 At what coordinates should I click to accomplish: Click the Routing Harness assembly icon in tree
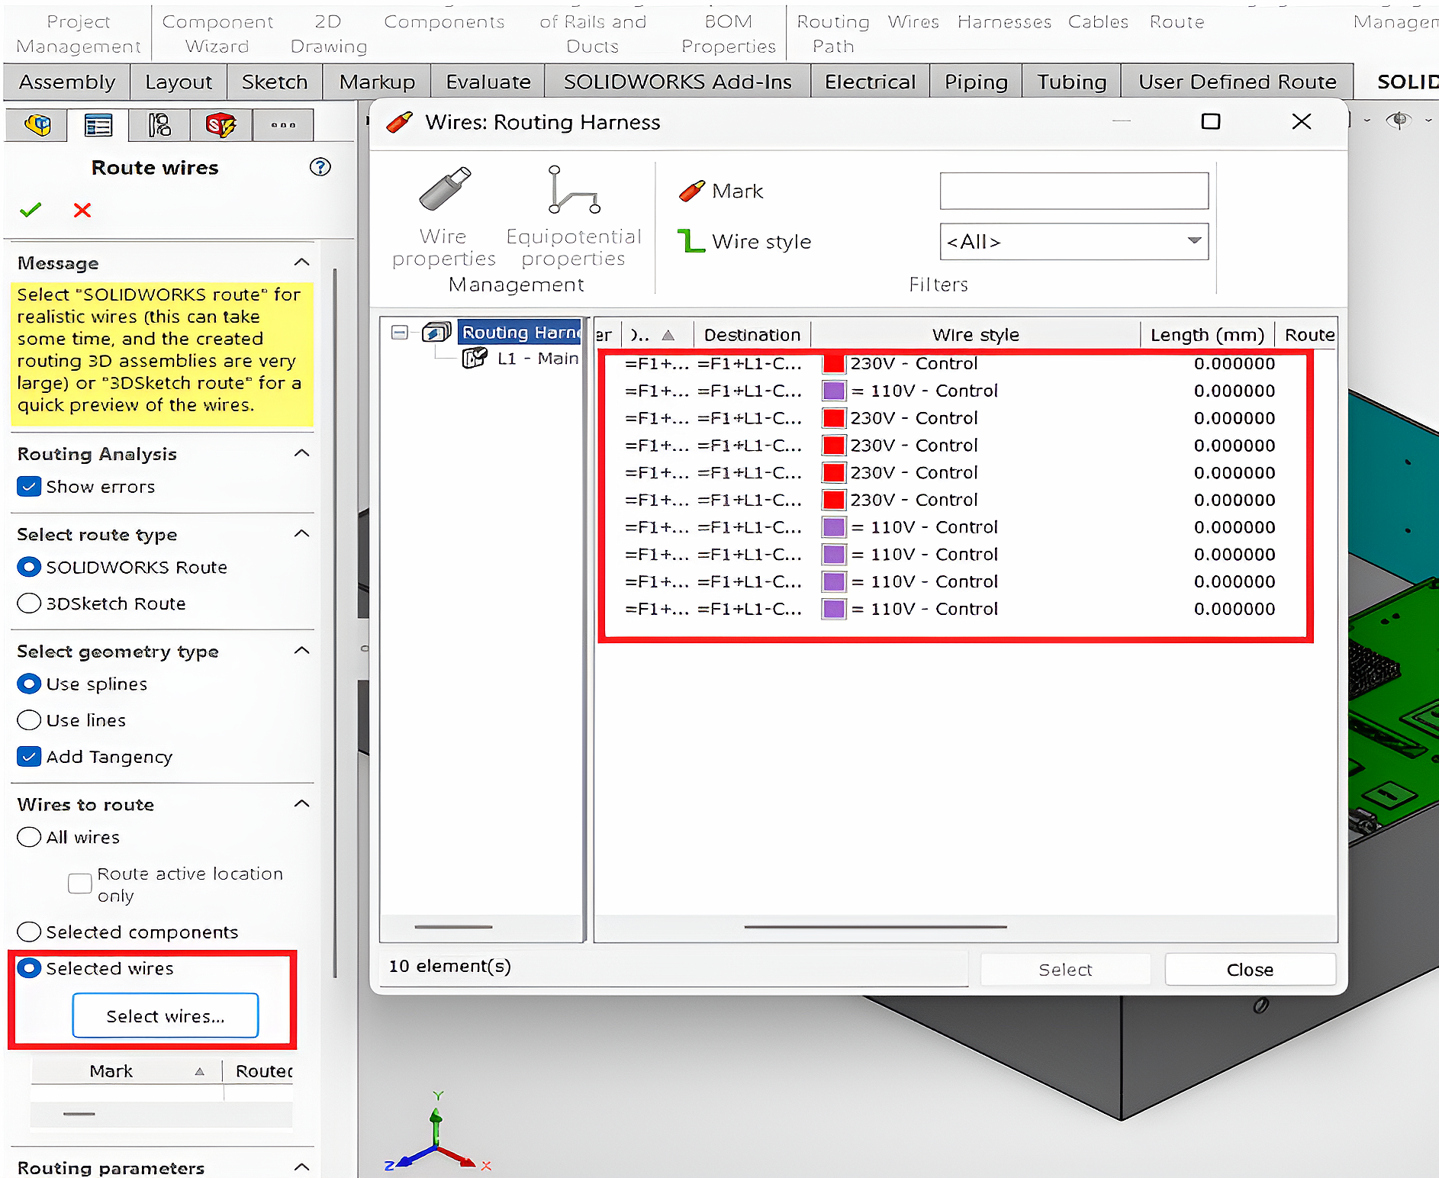pyautogui.click(x=437, y=332)
